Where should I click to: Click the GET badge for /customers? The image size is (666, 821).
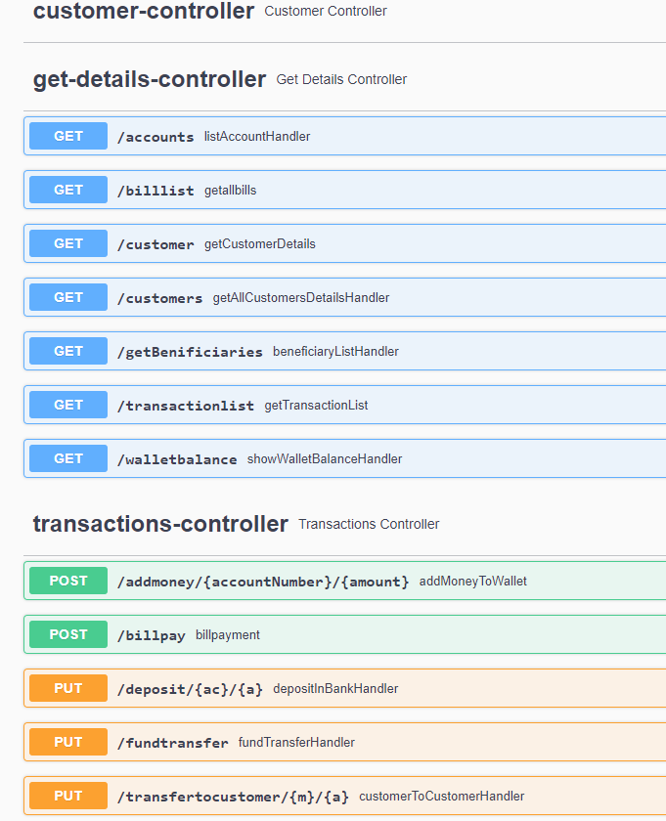[x=68, y=297]
